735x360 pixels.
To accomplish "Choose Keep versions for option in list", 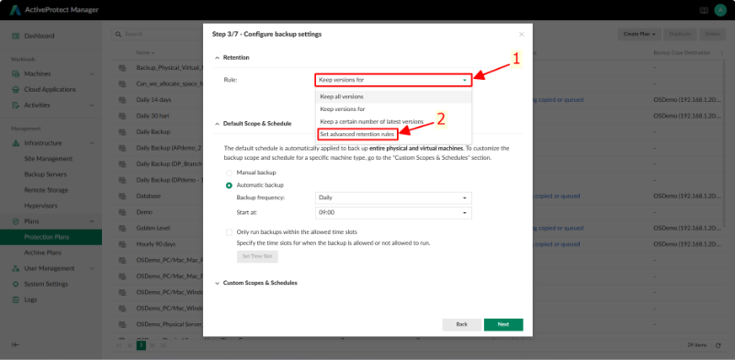I will 393,109.
